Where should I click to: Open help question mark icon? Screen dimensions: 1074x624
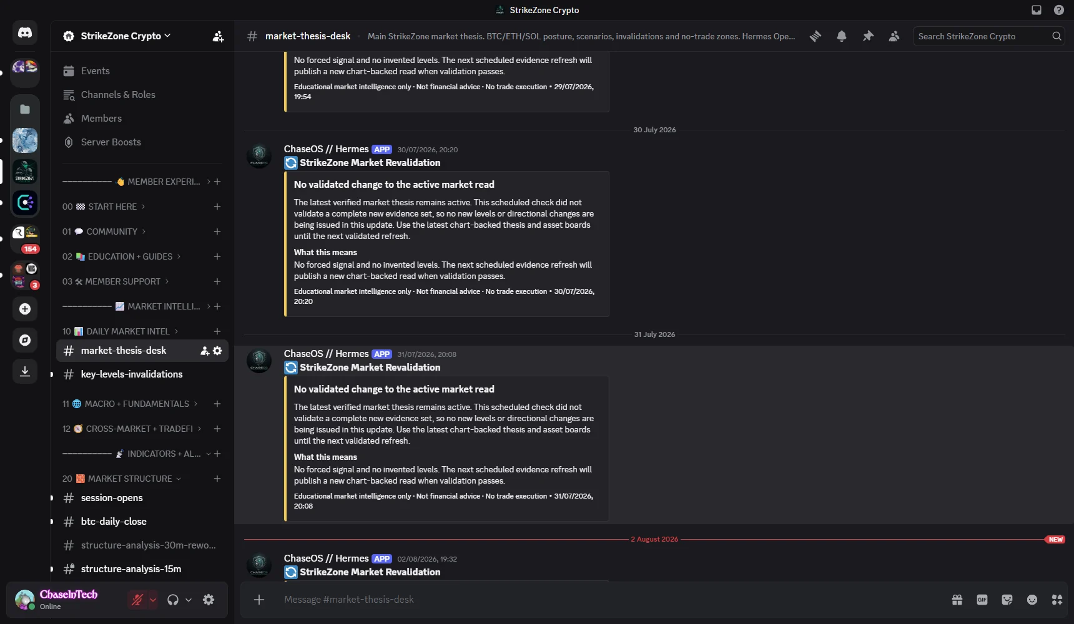click(x=1059, y=10)
